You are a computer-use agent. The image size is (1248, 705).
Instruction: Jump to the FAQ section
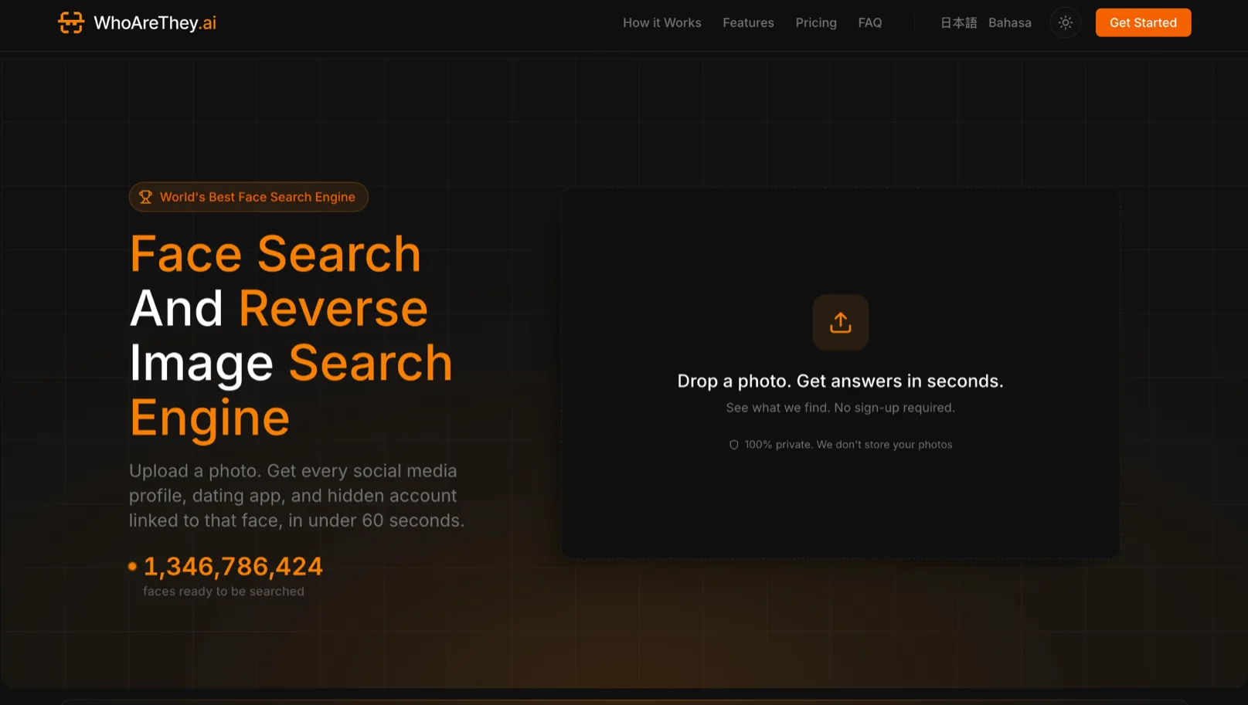pos(870,23)
